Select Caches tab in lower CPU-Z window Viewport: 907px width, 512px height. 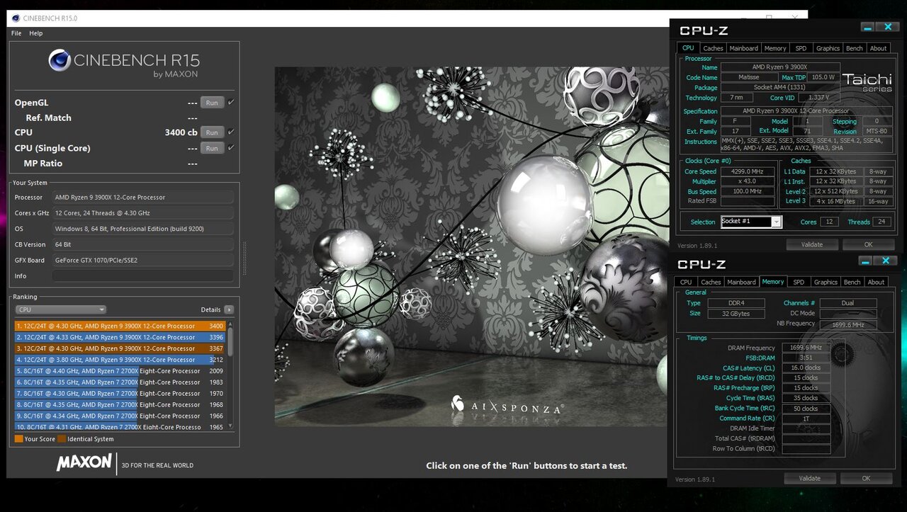711,282
